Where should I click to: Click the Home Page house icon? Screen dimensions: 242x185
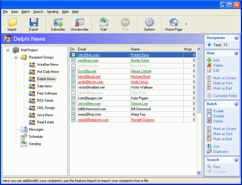(174, 22)
